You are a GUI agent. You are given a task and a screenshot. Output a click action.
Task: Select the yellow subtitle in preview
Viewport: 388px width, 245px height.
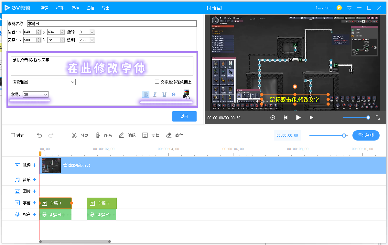tap(295, 100)
